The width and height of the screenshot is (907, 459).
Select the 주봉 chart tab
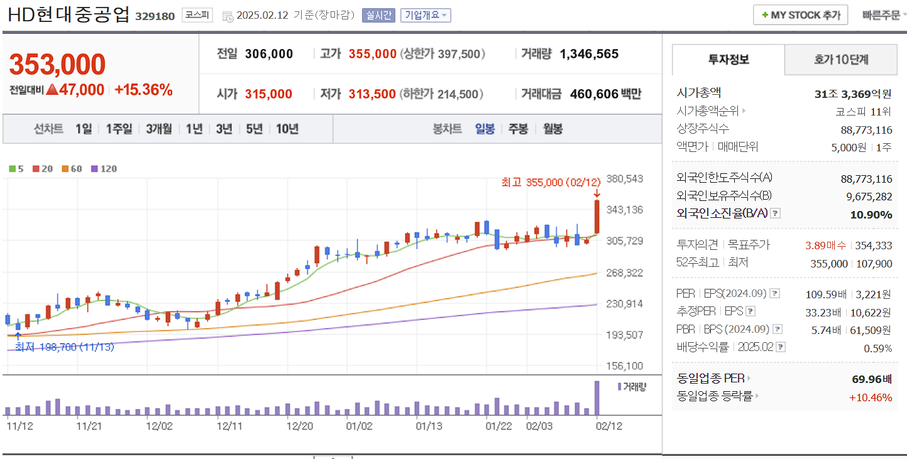[x=518, y=129]
